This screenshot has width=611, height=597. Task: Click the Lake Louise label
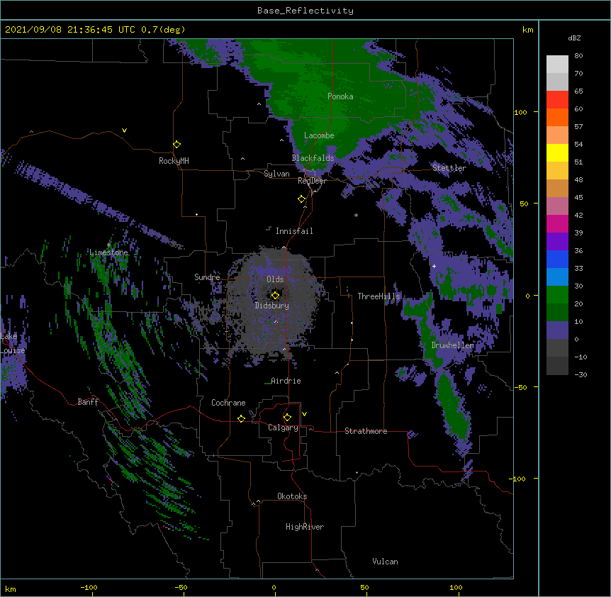pyautogui.click(x=13, y=343)
